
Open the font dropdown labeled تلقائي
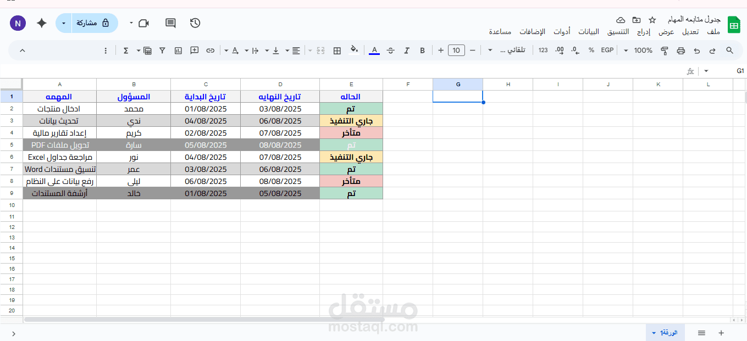(507, 51)
